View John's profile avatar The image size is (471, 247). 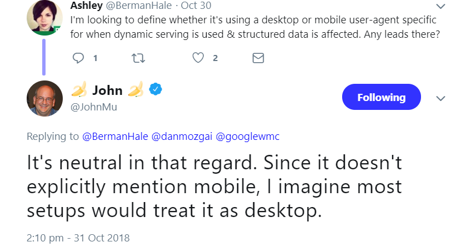pos(44,98)
